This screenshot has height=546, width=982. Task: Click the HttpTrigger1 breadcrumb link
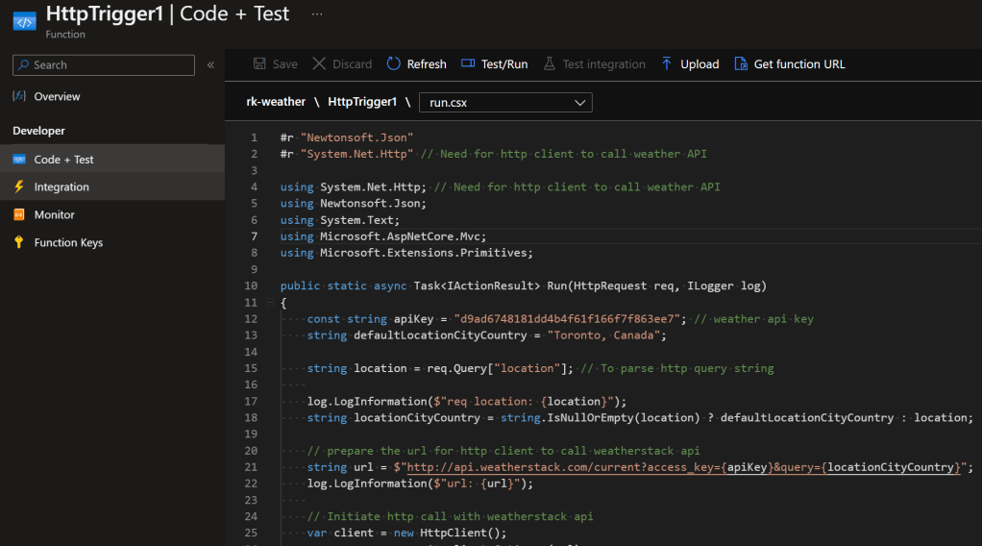(362, 102)
